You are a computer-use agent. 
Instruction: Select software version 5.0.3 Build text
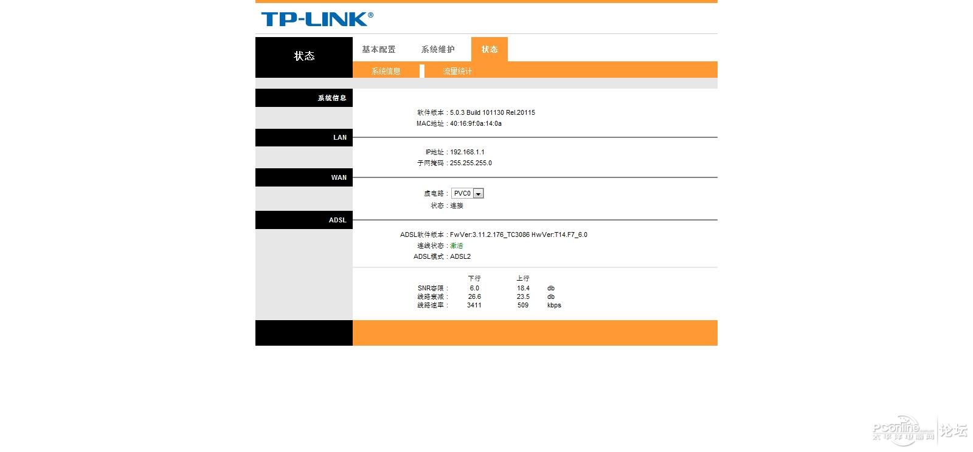(493, 112)
